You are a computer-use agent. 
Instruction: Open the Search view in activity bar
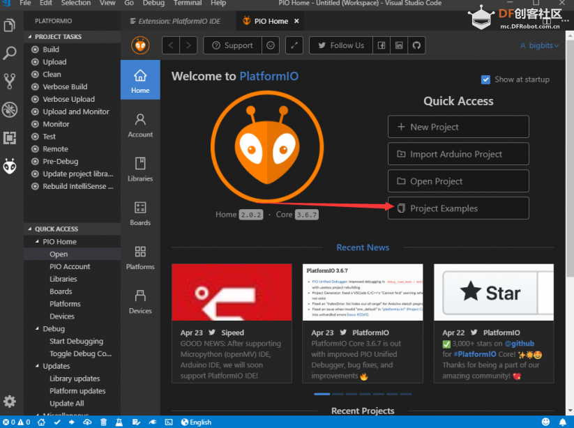click(10, 53)
